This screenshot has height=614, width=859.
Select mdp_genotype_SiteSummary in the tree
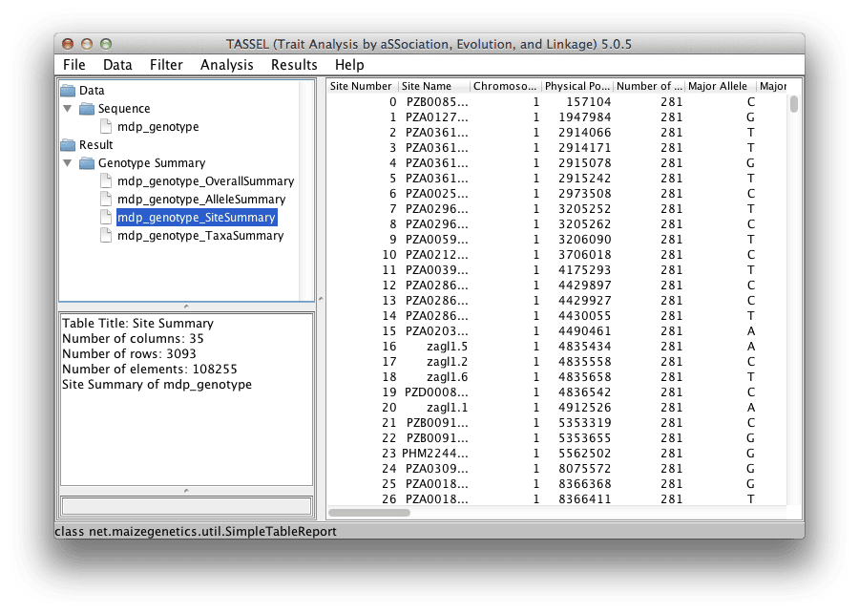197,217
